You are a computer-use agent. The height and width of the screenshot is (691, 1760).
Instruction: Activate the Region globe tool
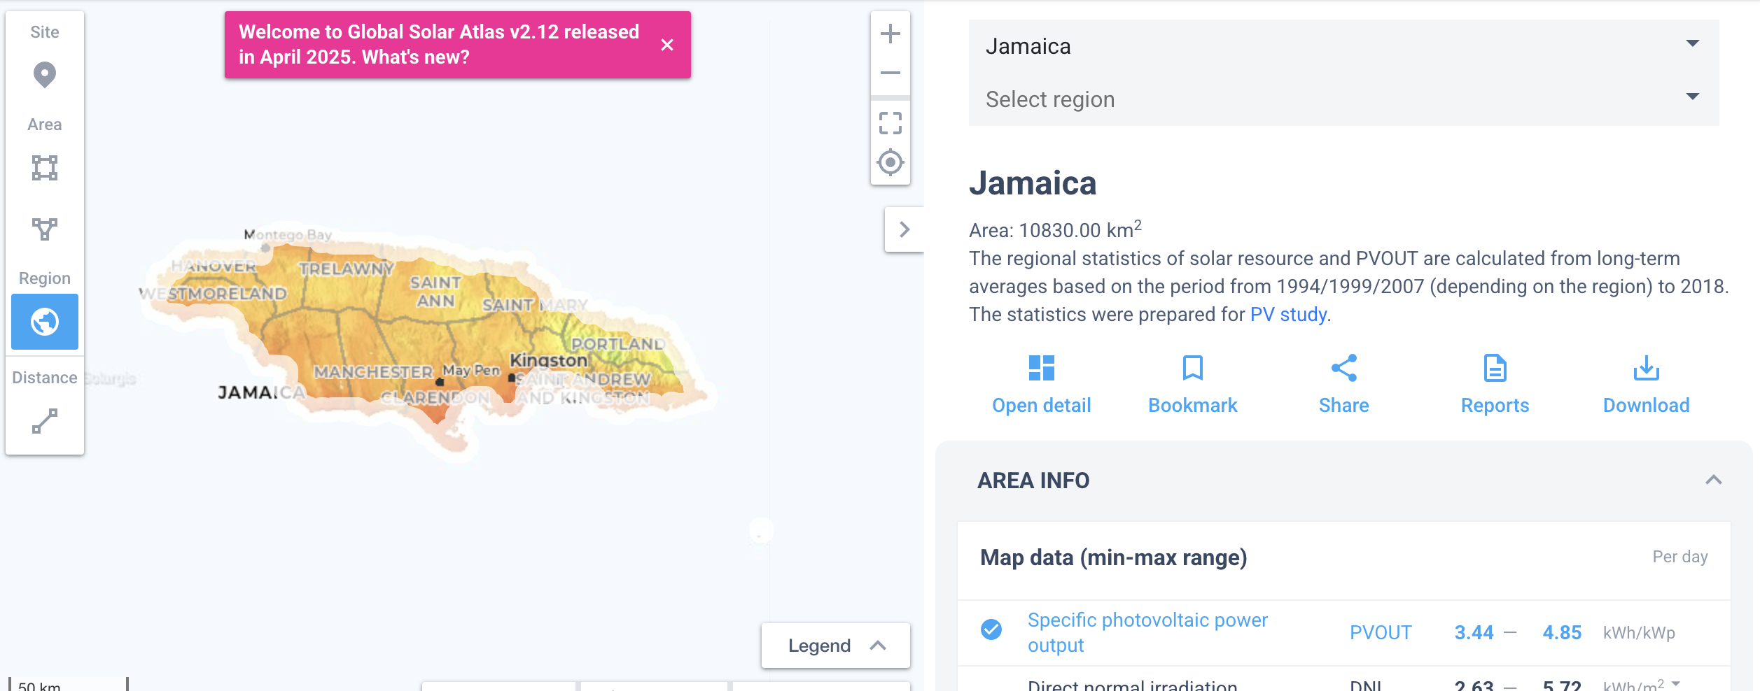[x=44, y=322]
